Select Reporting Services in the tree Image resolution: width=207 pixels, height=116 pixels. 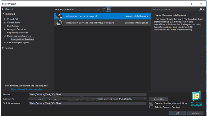17,33
